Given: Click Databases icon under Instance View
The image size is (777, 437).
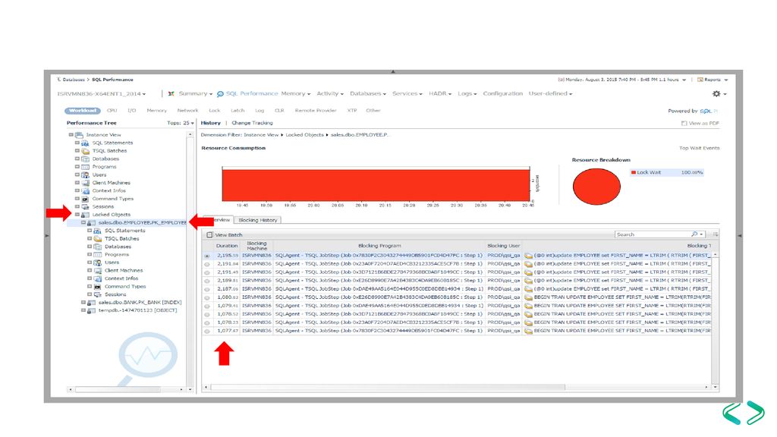Looking at the screenshot, I should [85, 159].
